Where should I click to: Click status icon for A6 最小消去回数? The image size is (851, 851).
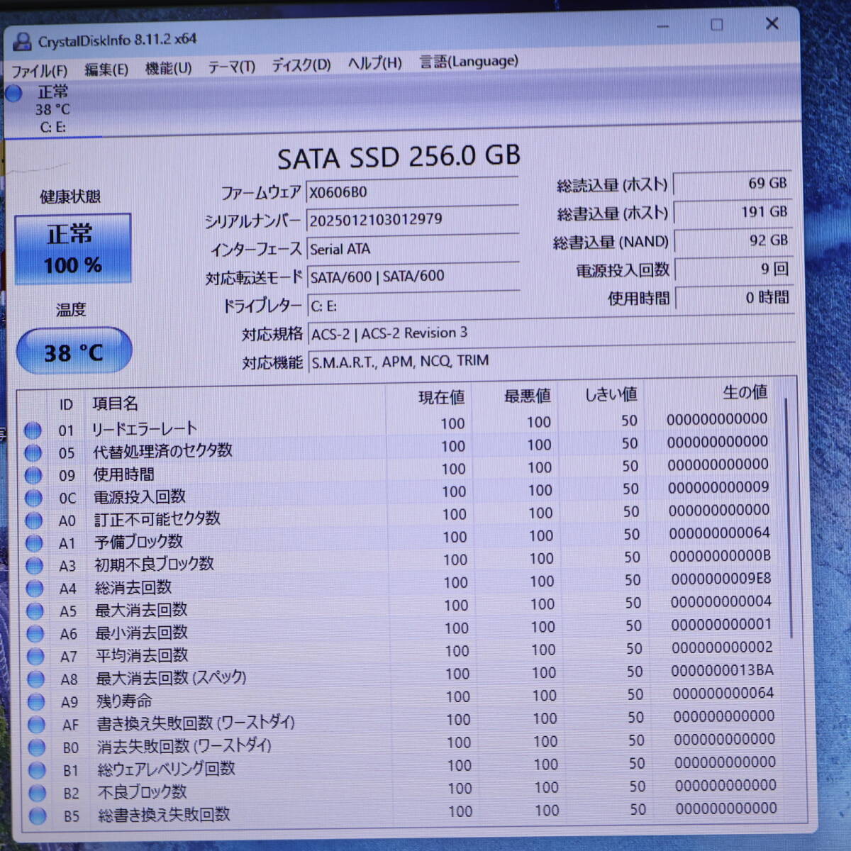(x=35, y=634)
